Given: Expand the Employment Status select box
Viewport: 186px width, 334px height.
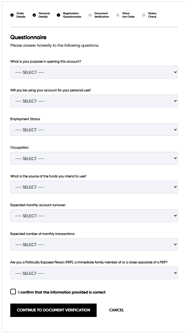Looking at the screenshot, I should 94,130.
